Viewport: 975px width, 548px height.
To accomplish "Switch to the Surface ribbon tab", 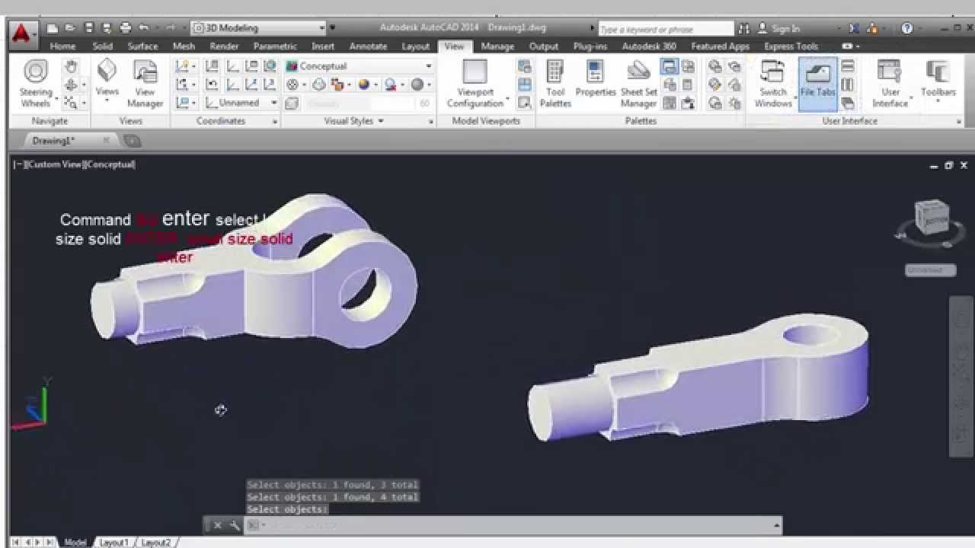I will 142,46.
